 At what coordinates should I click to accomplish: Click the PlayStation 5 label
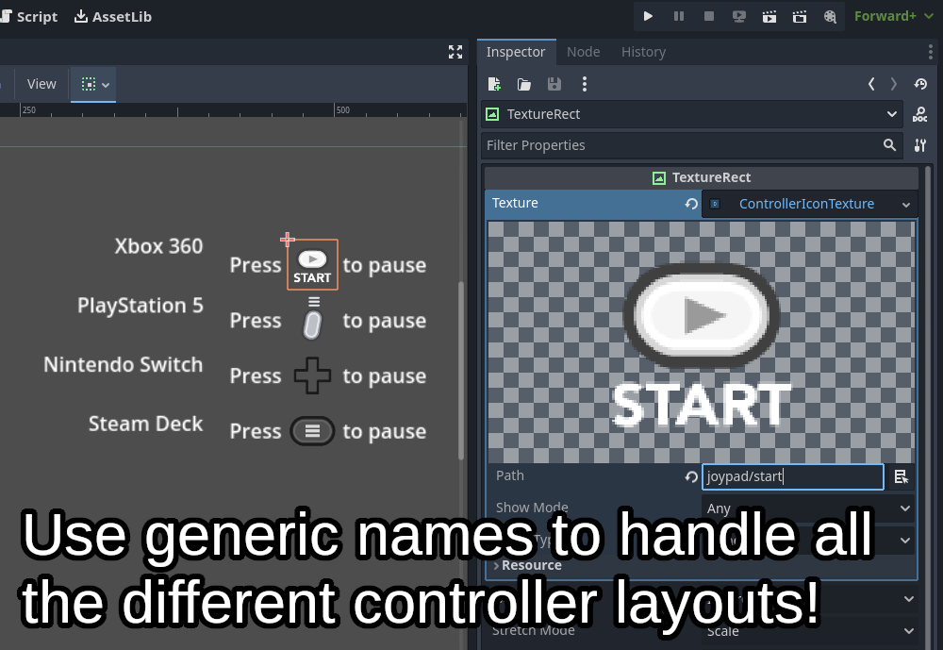pos(141,306)
